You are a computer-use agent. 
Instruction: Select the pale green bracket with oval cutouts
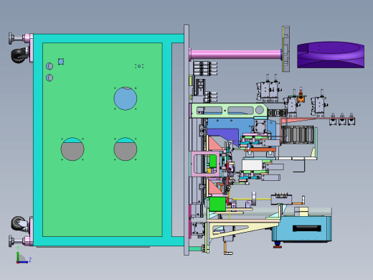click(229, 111)
